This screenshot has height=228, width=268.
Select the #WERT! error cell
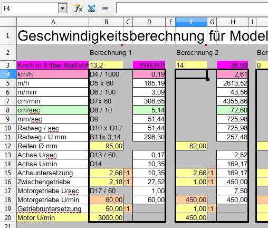149,65
